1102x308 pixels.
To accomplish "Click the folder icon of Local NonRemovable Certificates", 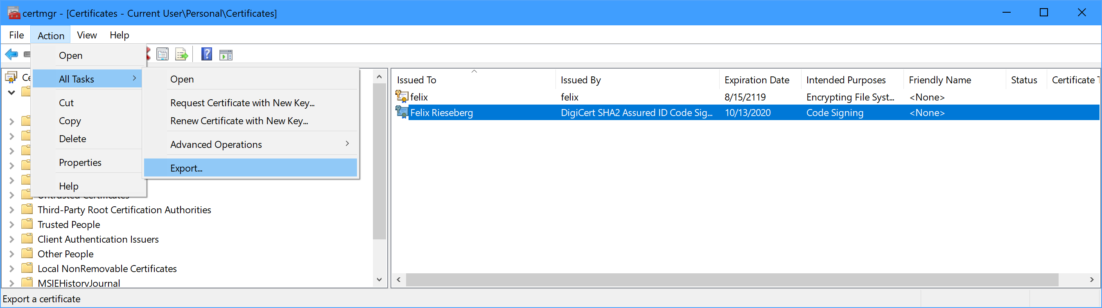I will point(27,268).
